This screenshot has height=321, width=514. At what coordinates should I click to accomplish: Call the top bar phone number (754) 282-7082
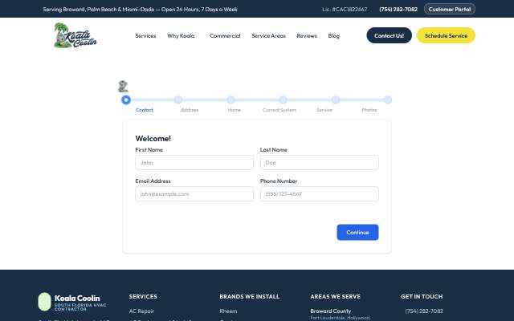(398, 9)
